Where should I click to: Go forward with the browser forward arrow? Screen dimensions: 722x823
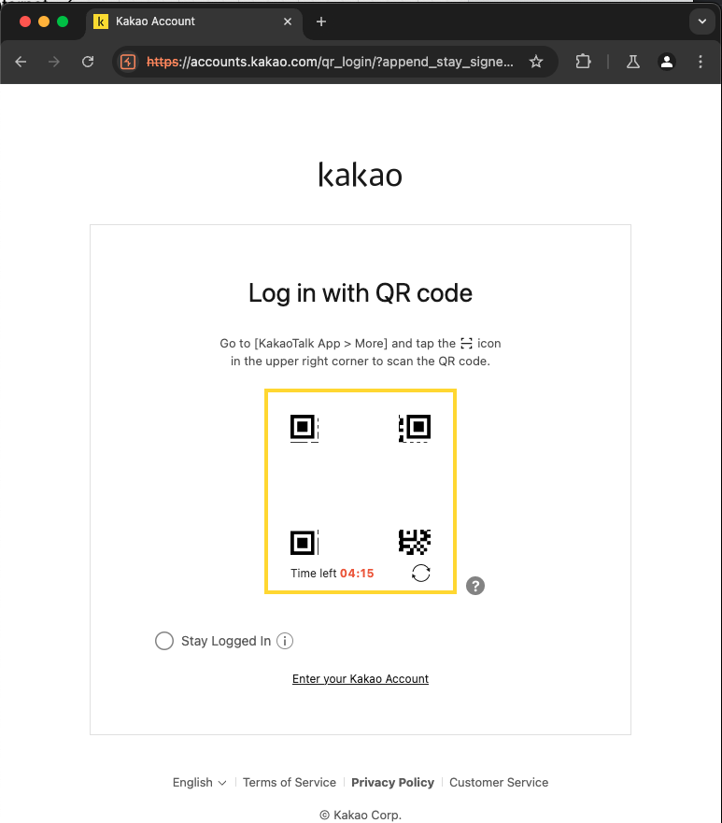[53, 62]
